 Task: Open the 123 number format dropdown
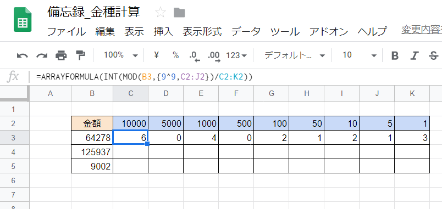tap(236, 55)
